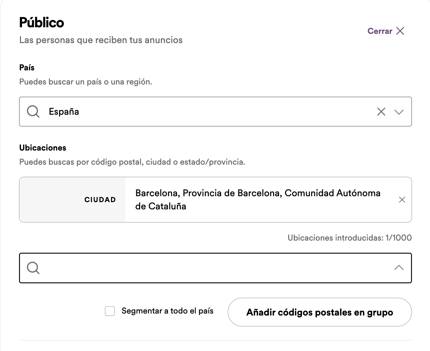The height and width of the screenshot is (351, 430).
Task: Click the Ubicaciones section header
Action: (x=42, y=148)
